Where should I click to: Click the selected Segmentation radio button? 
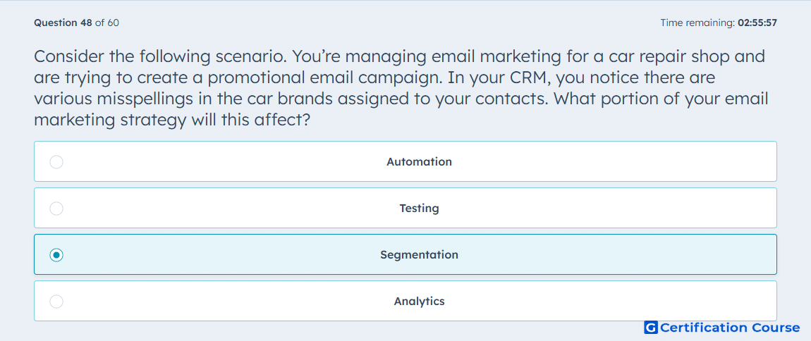pos(56,255)
